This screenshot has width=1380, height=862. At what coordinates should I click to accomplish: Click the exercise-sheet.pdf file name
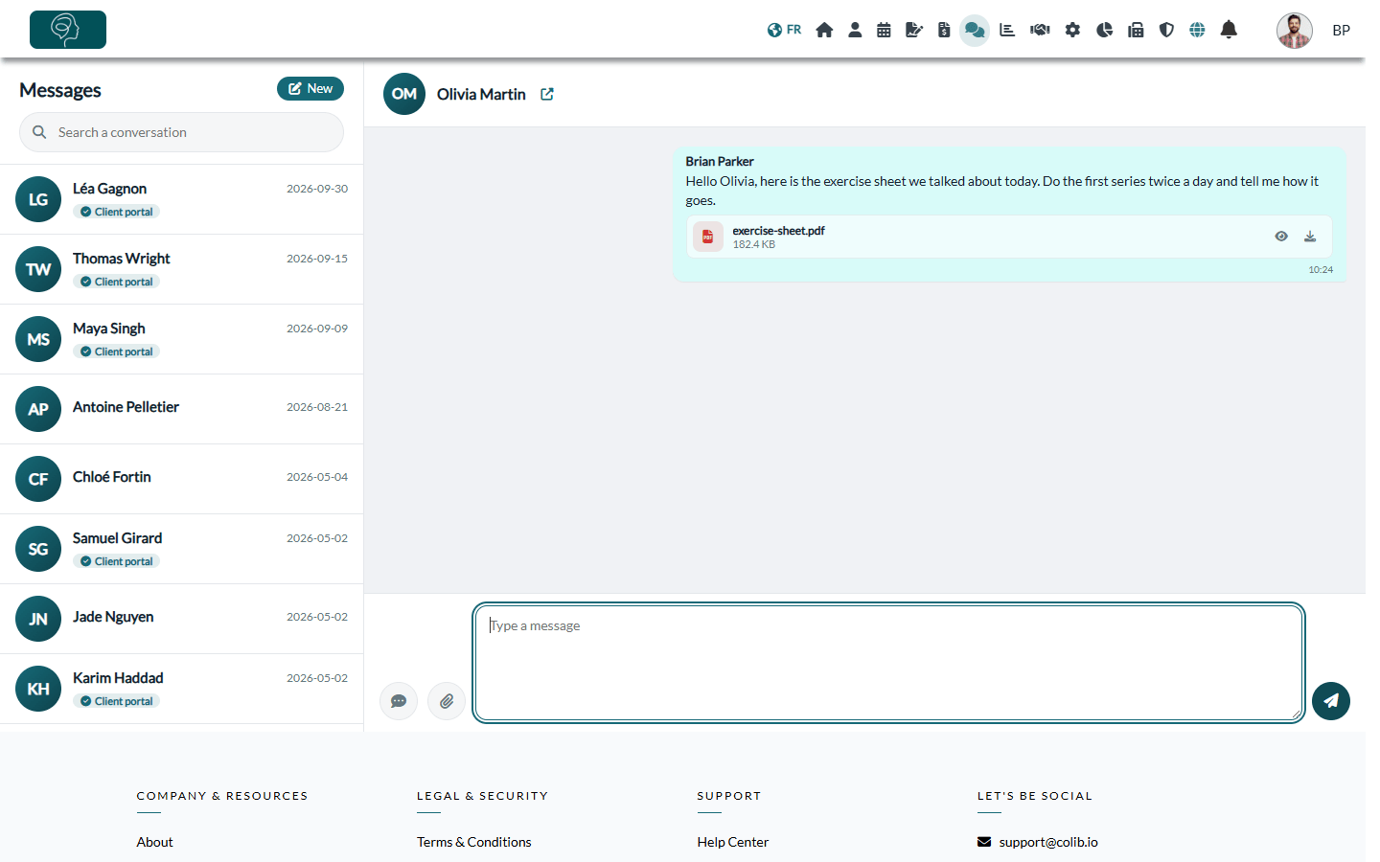[778, 231]
